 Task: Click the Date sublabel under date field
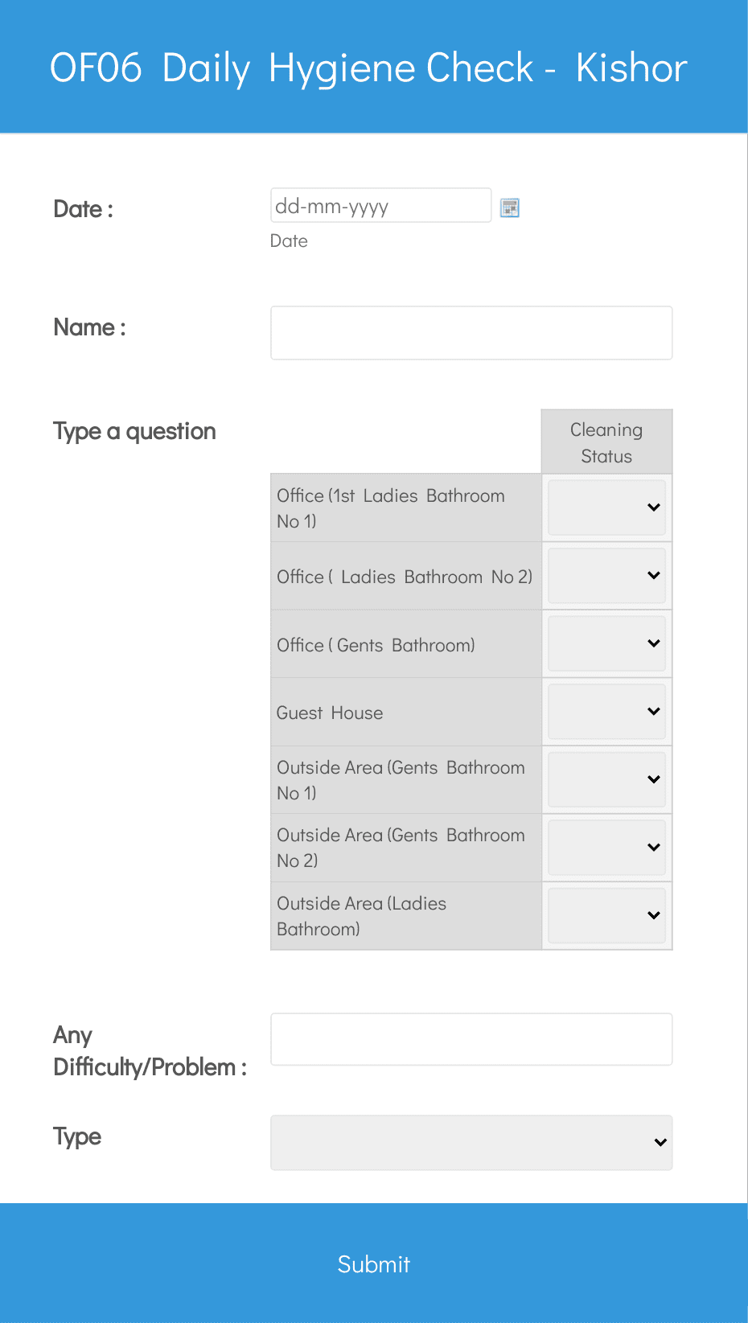pyautogui.click(x=289, y=241)
